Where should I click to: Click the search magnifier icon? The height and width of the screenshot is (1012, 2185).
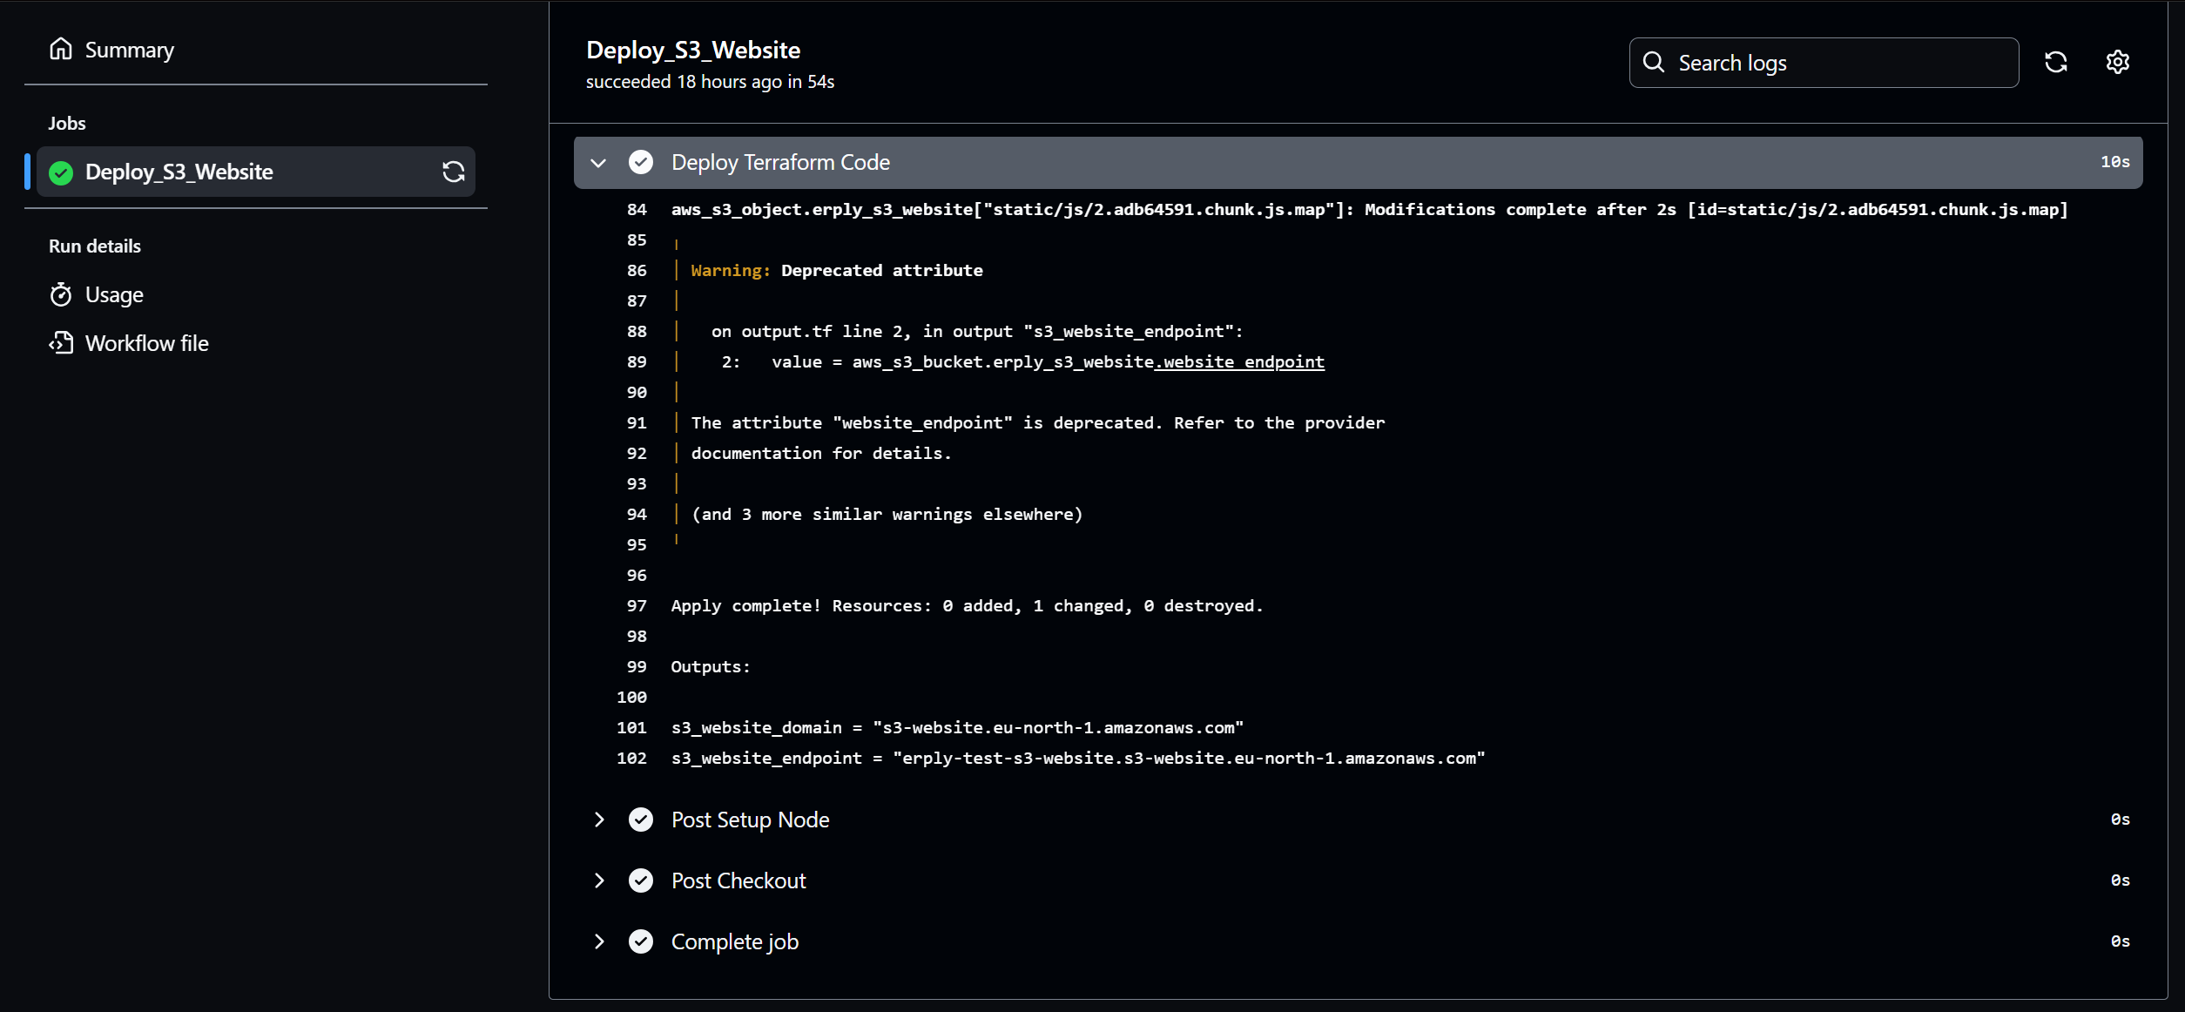click(x=1653, y=62)
